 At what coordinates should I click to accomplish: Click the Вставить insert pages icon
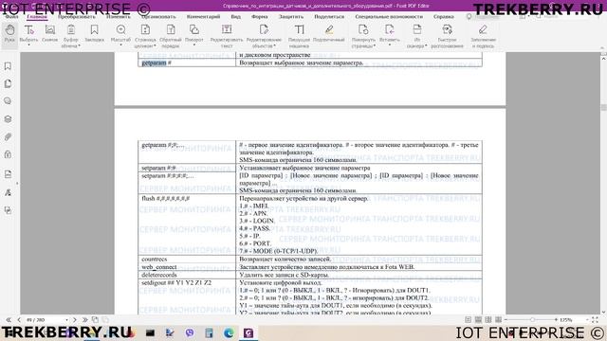tap(390, 30)
